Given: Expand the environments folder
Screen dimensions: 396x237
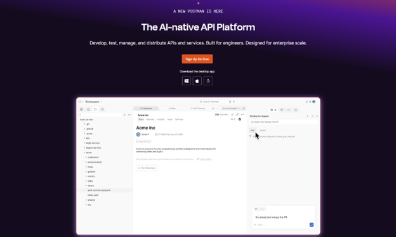Looking at the screenshot, I should pyautogui.click(x=86, y=162).
